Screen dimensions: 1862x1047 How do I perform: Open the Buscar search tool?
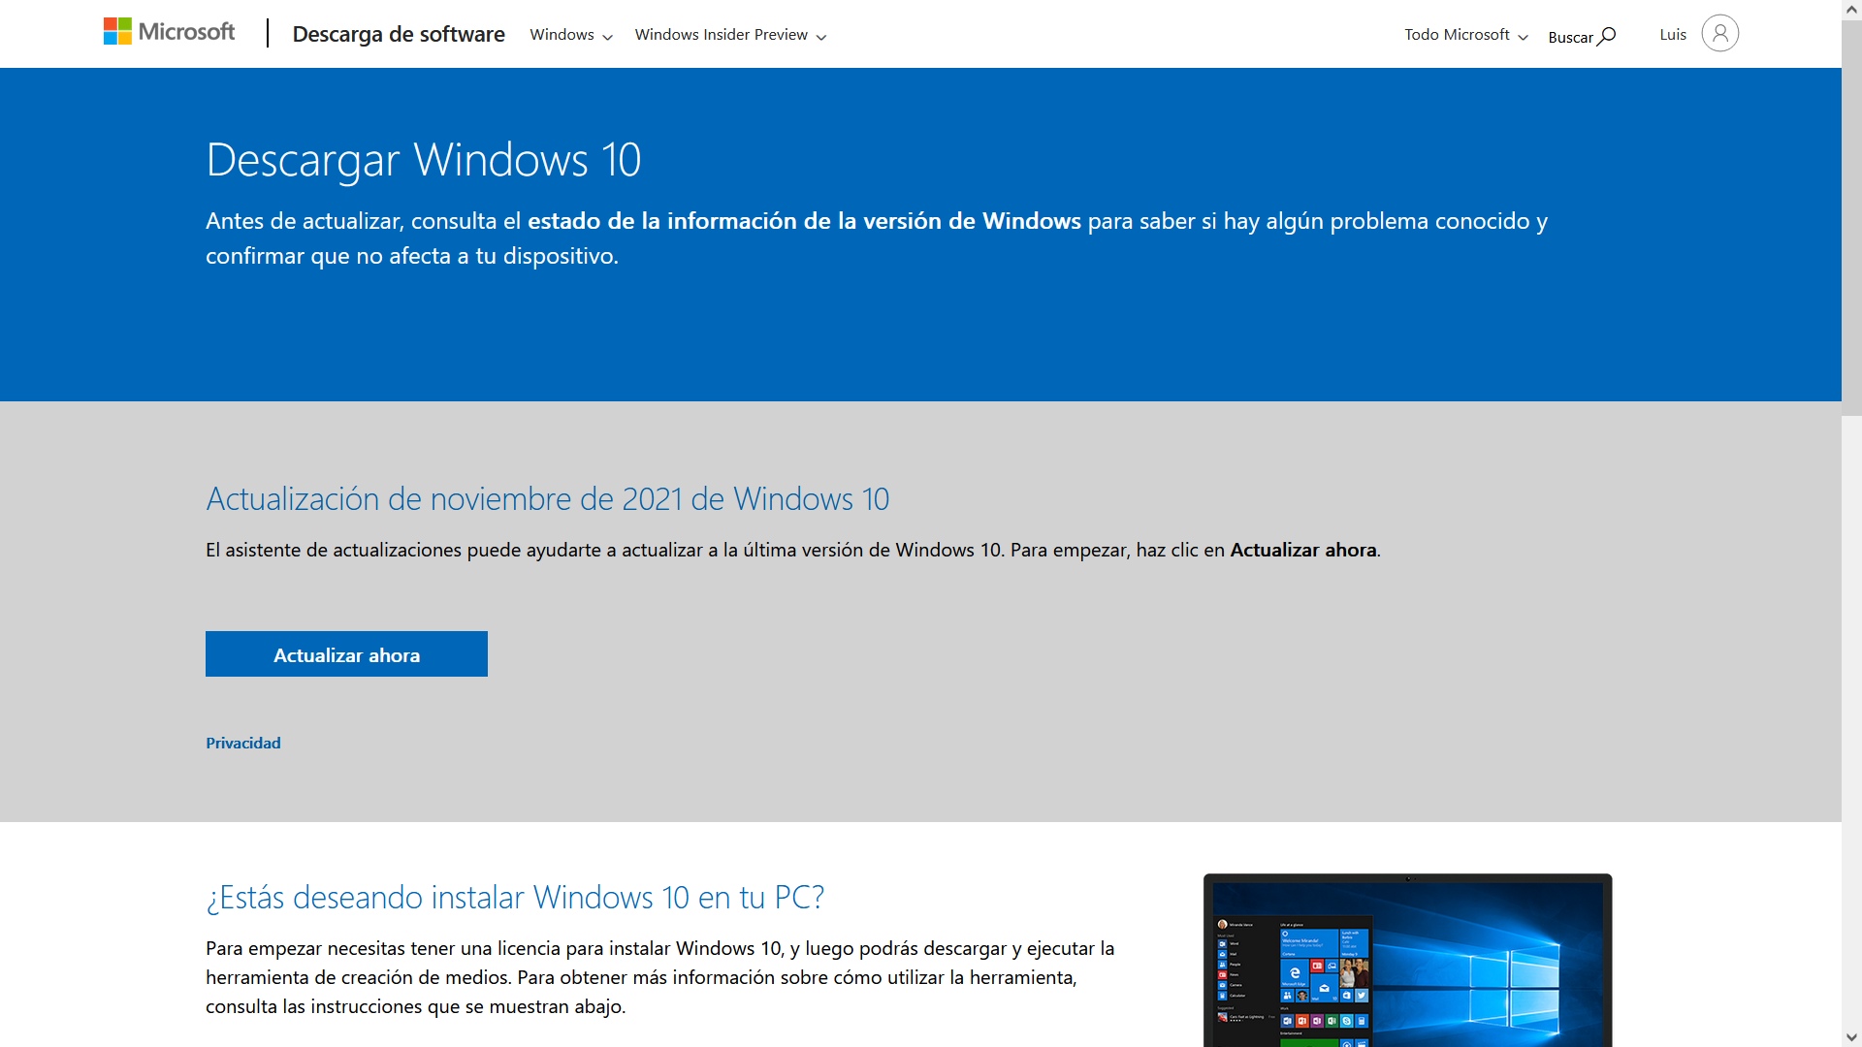tap(1582, 36)
